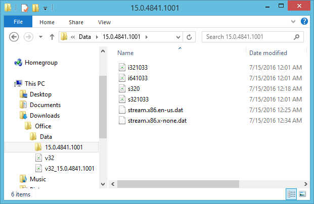This screenshot has height=204, width=314.
Task: Navigate back with the Back arrow
Action: [14, 37]
